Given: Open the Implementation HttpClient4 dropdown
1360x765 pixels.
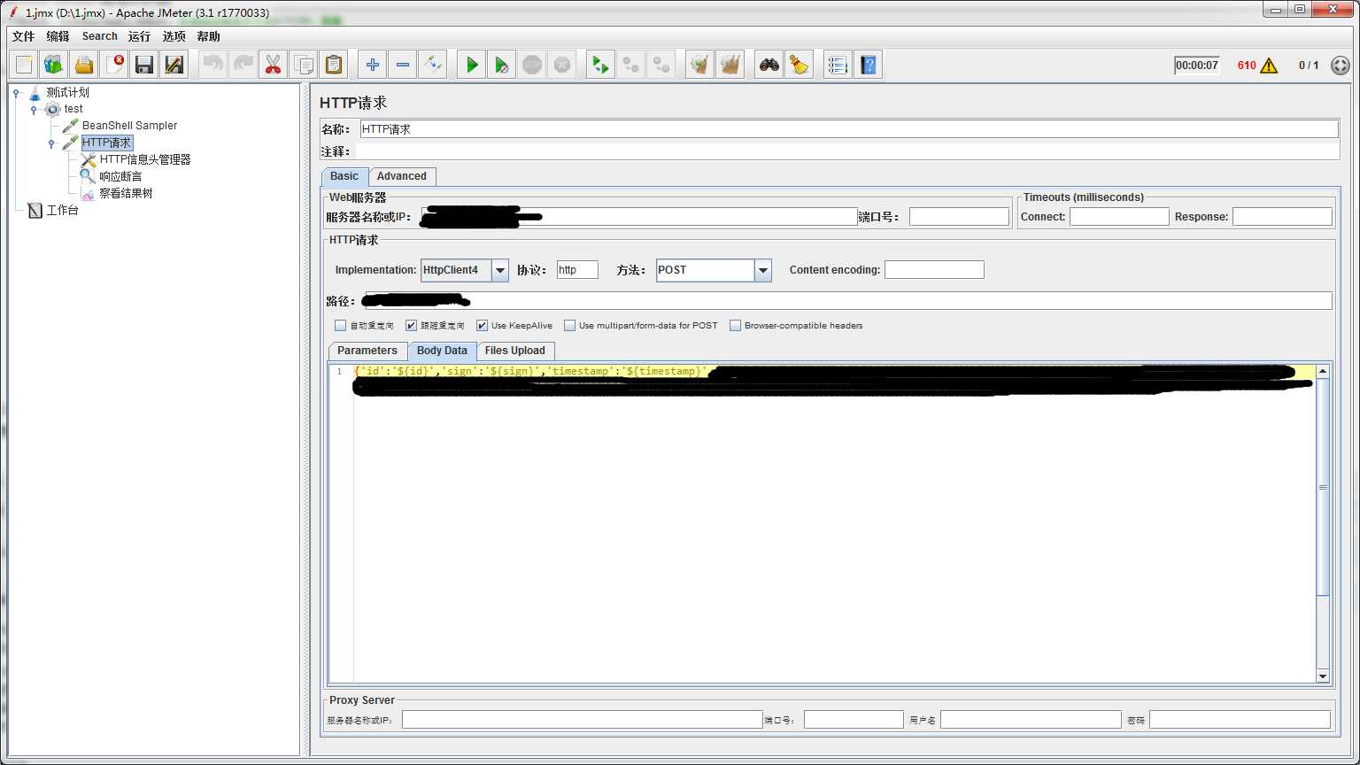Looking at the screenshot, I should point(500,270).
